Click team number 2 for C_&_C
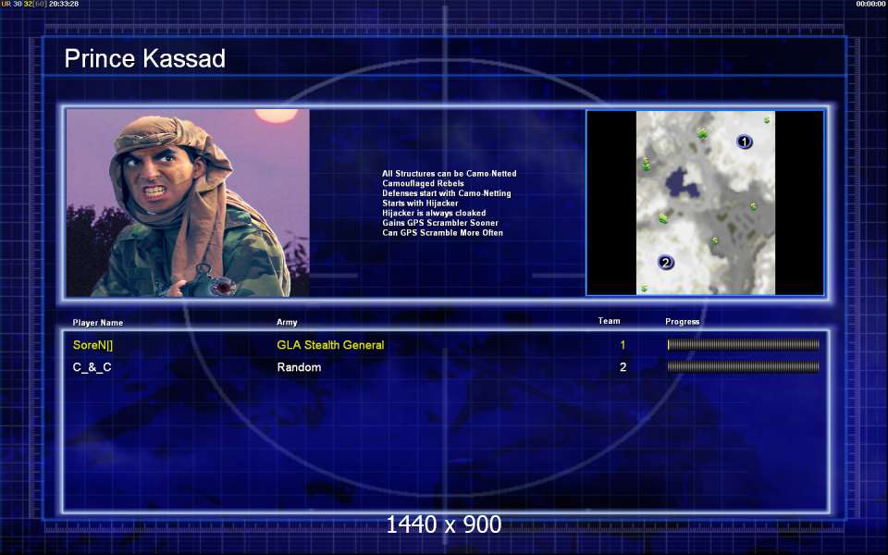 click(623, 367)
